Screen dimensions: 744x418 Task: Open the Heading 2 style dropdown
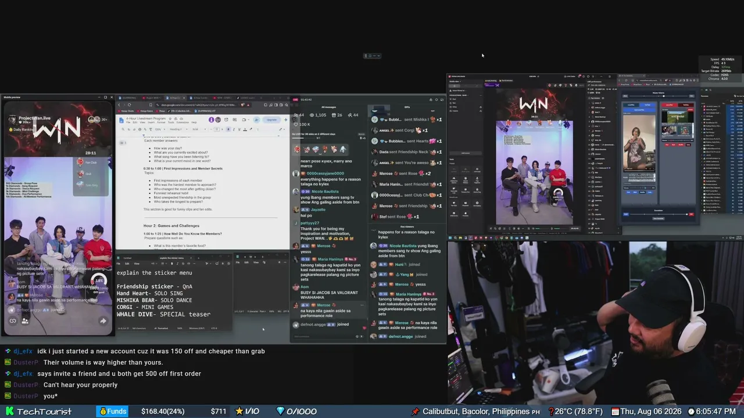(178, 129)
